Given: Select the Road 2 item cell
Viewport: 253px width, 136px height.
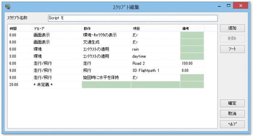Looking at the screenshot, I should tap(155, 63).
